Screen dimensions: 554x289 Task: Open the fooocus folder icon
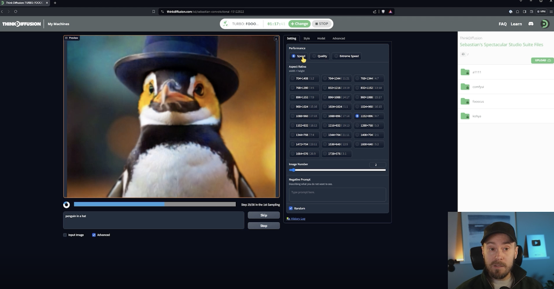pos(465,101)
